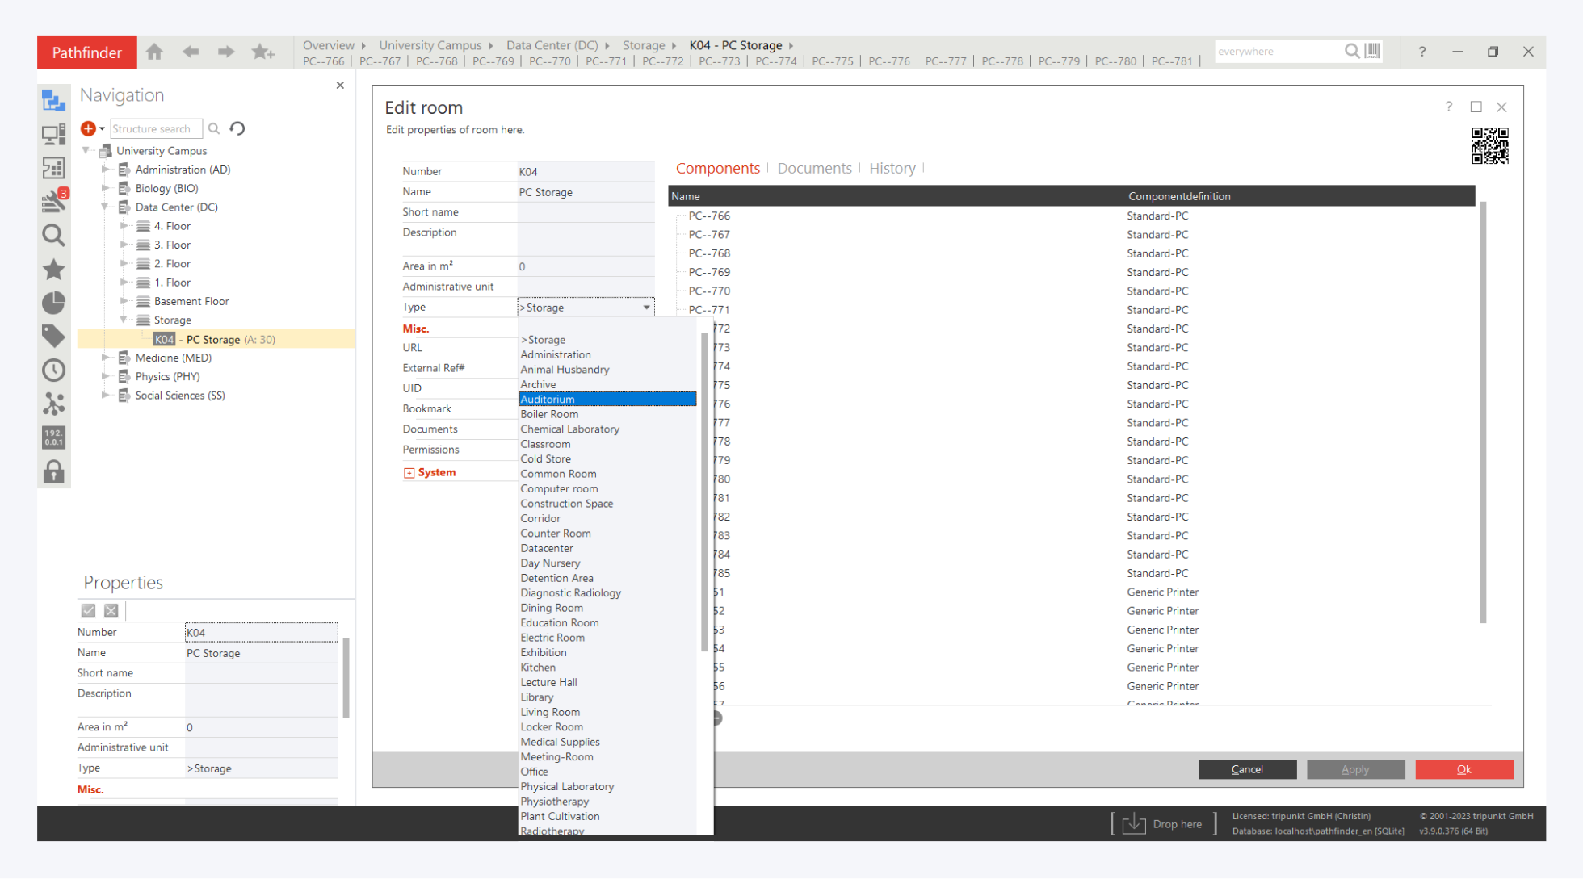
Task: Click the Cancel button
Action: tap(1247, 769)
